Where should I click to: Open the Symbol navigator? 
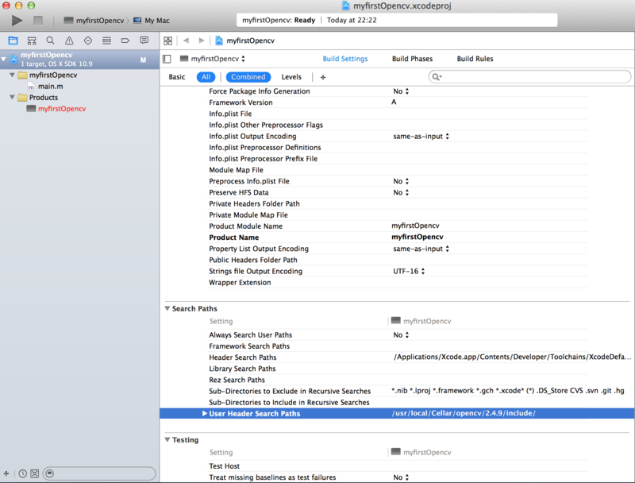pos(32,41)
